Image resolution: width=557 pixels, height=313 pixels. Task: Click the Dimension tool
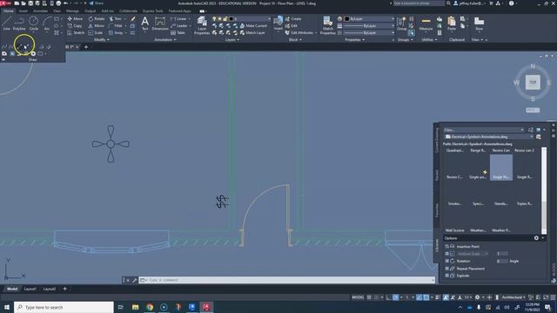(160, 24)
